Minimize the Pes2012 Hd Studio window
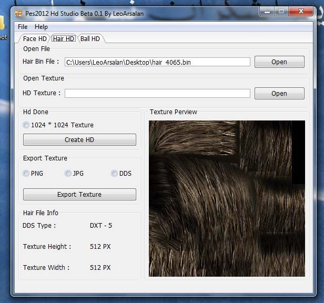324x303 pixels. (x=267, y=11)
